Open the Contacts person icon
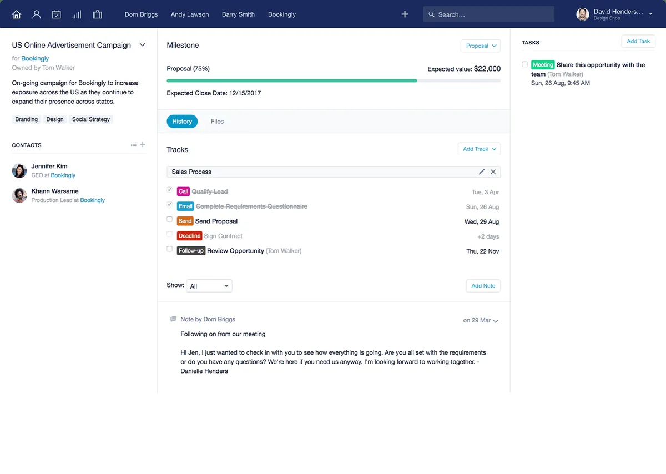The width and height of the screenshot is (666, 474). click(37, 14)
